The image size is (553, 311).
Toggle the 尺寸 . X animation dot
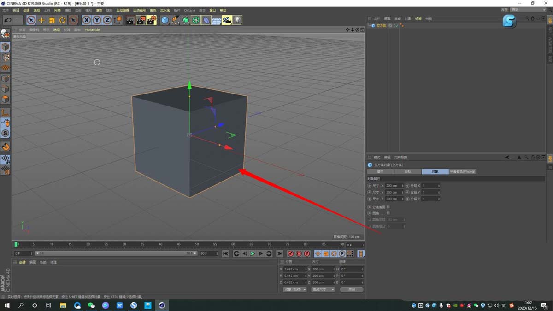370,186
